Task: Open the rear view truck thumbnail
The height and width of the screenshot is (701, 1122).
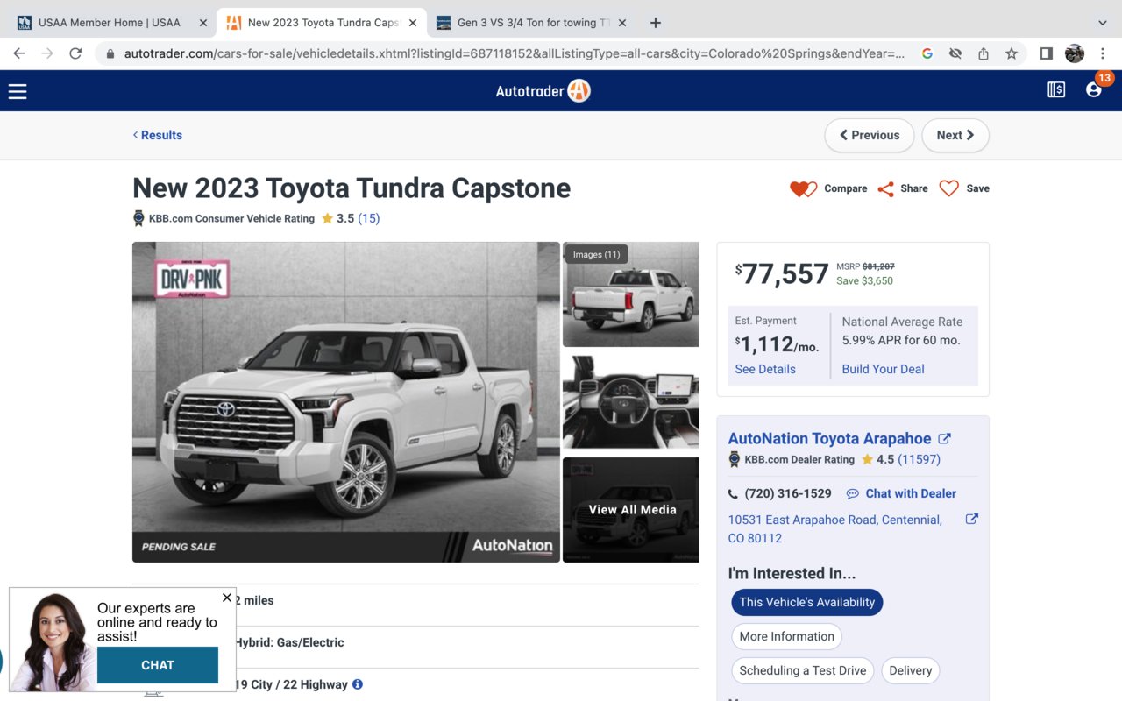Action: click(631, 294)
